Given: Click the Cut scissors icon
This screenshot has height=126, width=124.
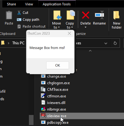Looking at the screenshot, I should tap(19, 12).
